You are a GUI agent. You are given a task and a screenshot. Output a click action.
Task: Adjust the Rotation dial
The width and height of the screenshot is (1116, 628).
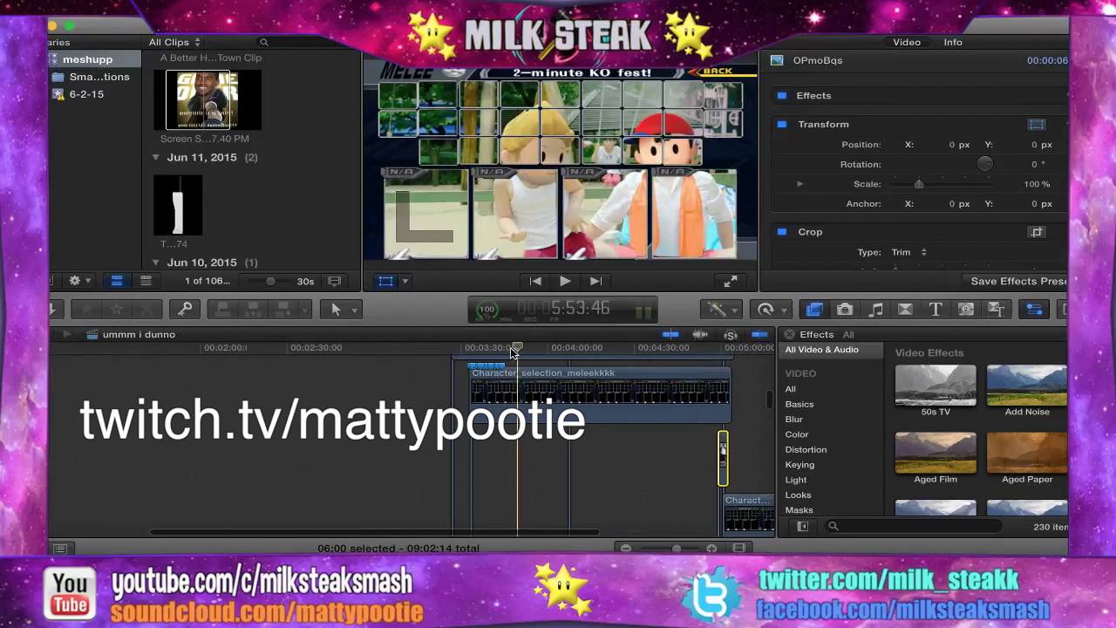984,164
